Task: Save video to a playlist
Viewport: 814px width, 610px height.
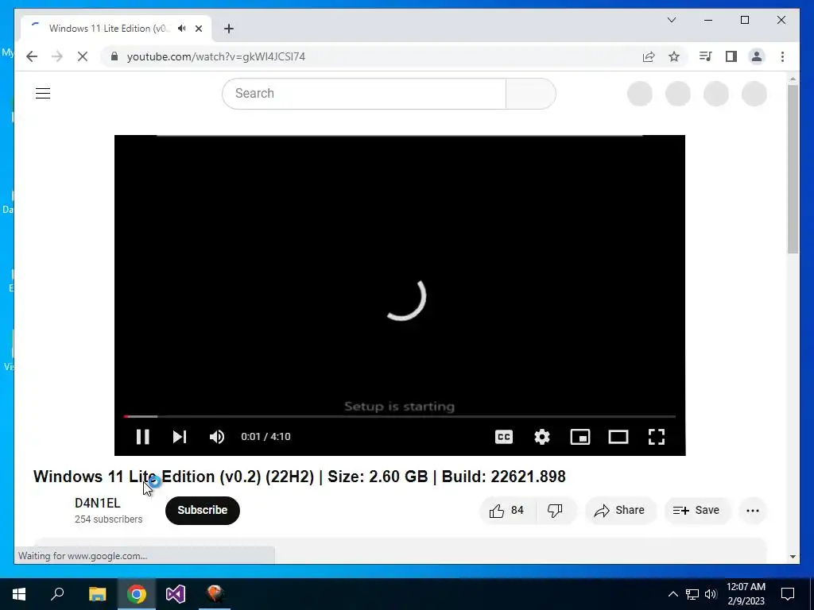Action: pyautogui.click(x=697, y=511)
